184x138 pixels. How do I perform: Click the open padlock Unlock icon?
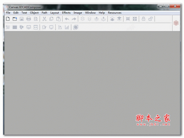[151, 19]
